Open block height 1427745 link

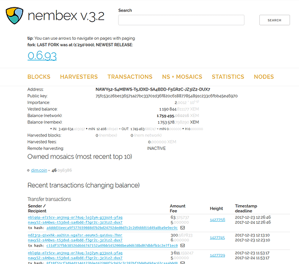(218, 238)
